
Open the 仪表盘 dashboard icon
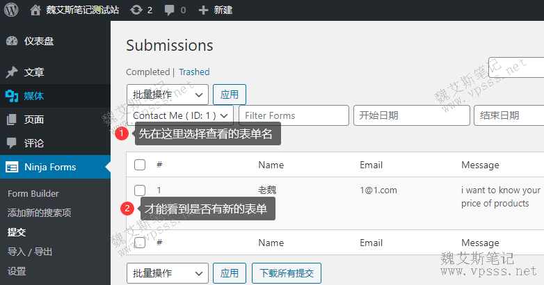point(12,41)
